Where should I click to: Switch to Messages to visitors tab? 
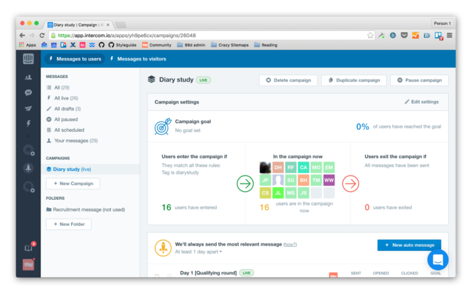click(141, 59)
